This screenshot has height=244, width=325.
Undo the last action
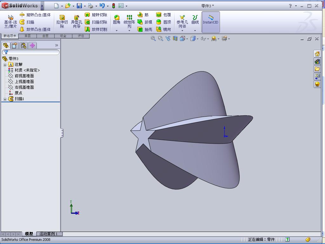(x=102, y=6)
